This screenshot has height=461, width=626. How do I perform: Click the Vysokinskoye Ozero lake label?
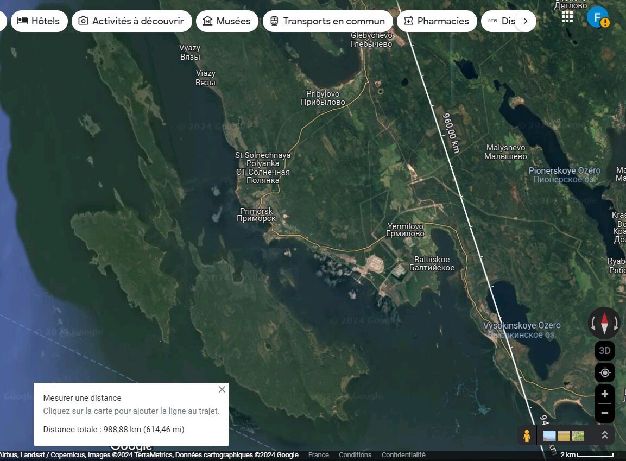(522, 330)
